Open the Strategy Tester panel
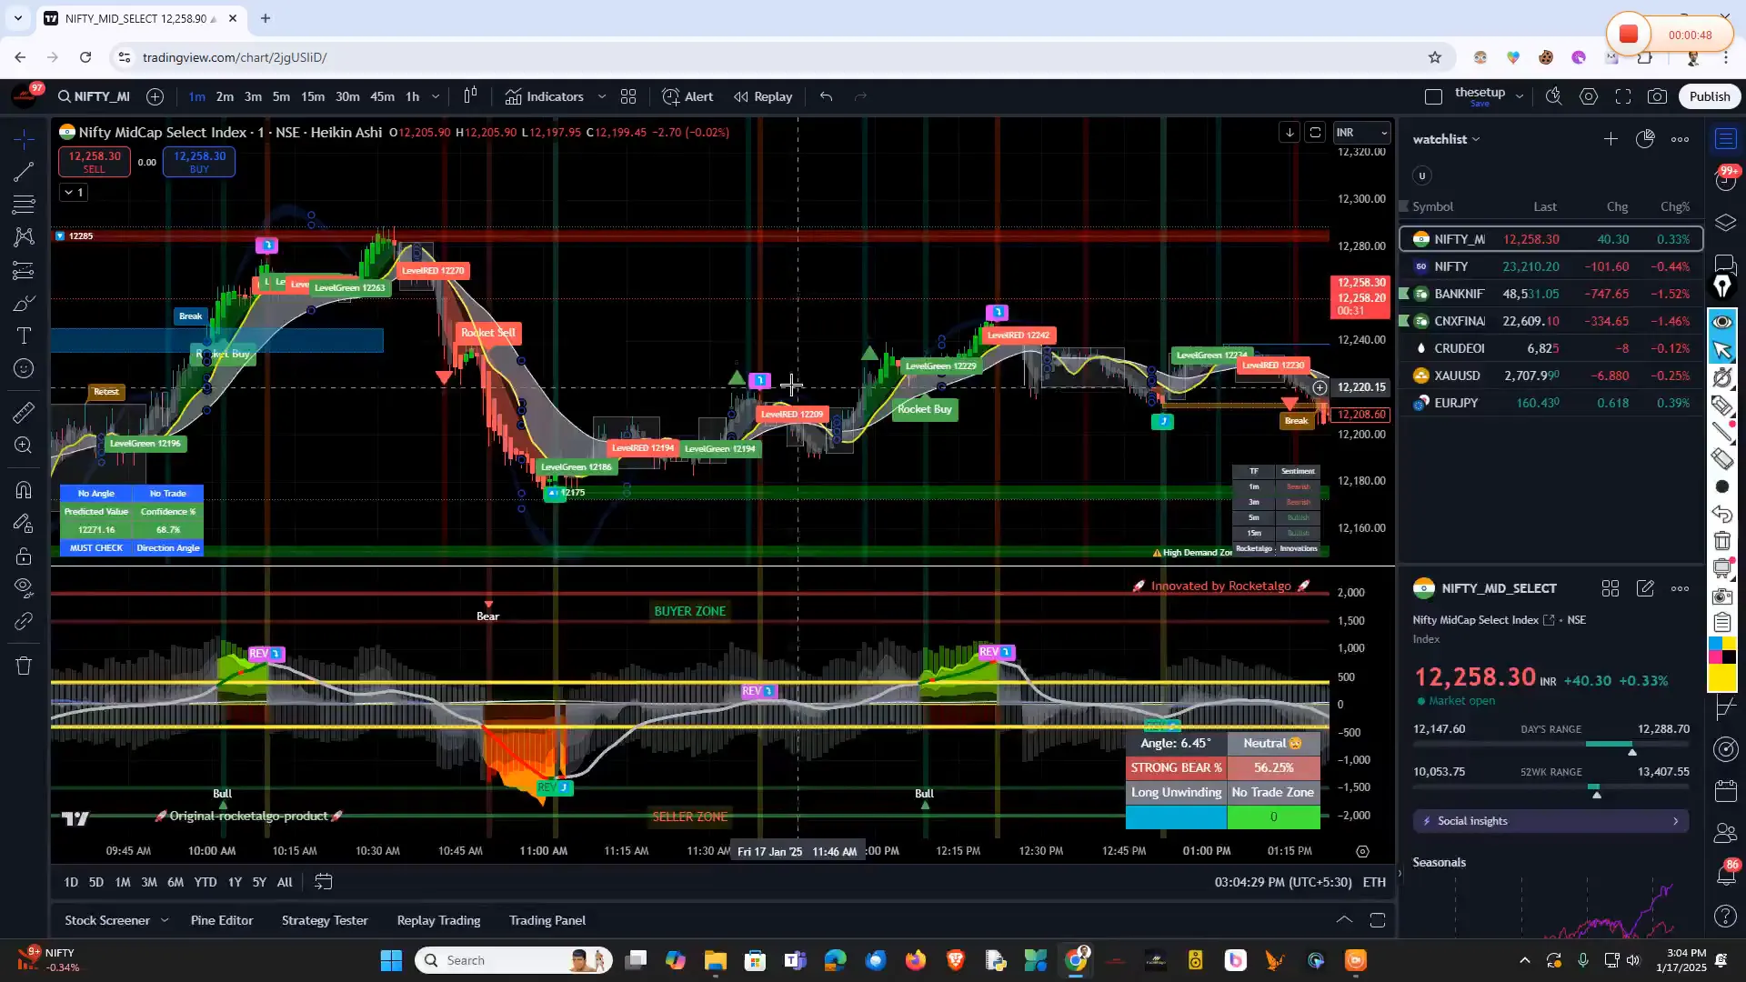The width and height of the screenshot is (1746, 982). click(325, 920)
